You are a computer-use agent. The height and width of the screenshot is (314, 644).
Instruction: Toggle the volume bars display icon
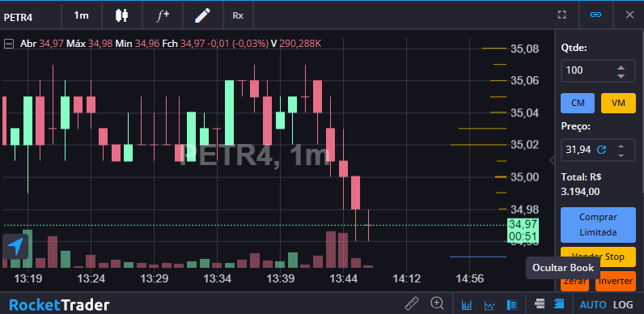point(467,304)
